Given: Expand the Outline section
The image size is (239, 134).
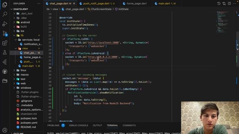Looking at the screenshot, I should tap(18, 133).
